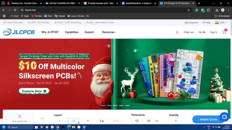Select 6 layers option
Image resolution: width=232 pixels, height=130 pixels.
tap(102, 121)
